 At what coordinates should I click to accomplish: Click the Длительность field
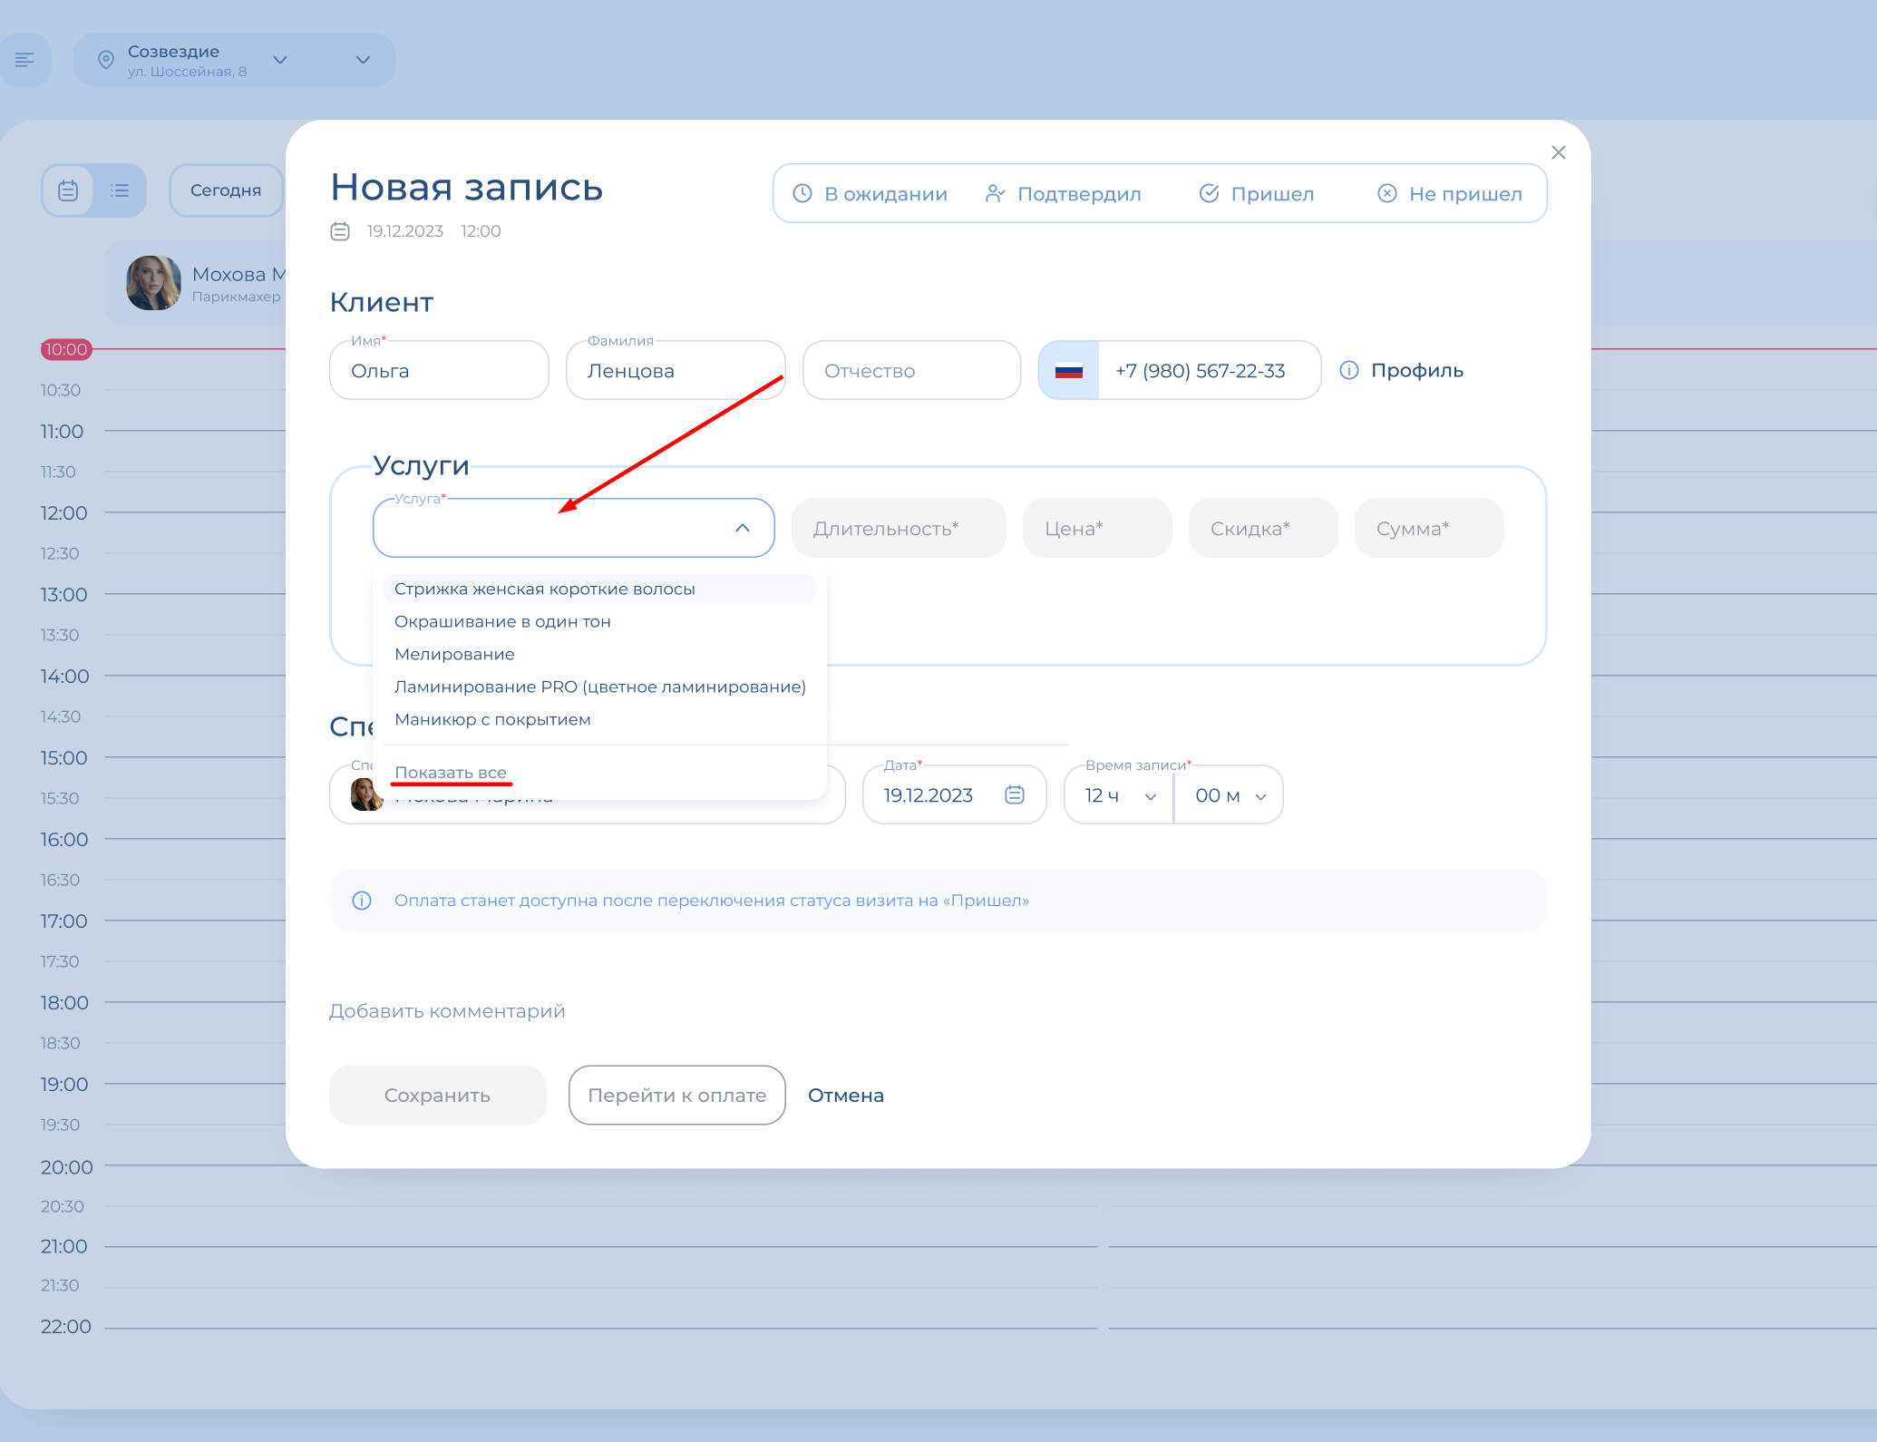point(899,528)
